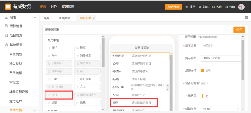Switch to the 报销 top menu
This screenshot has width=251, height=113.
coord(43,7)
